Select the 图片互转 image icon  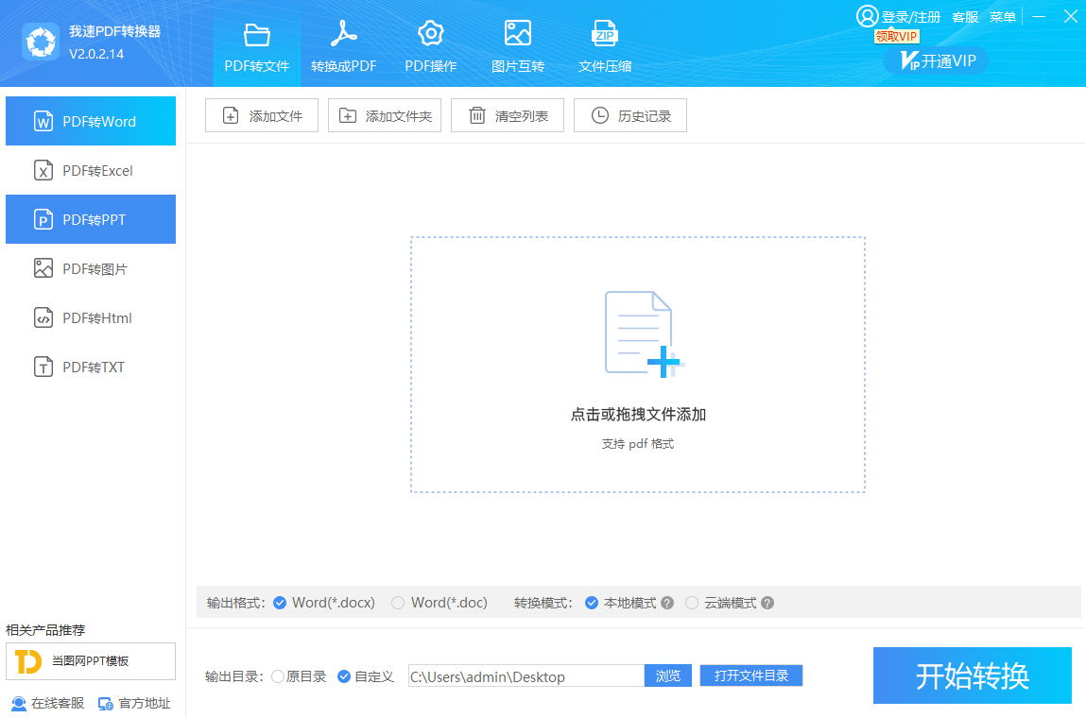[x=518, y=34]
